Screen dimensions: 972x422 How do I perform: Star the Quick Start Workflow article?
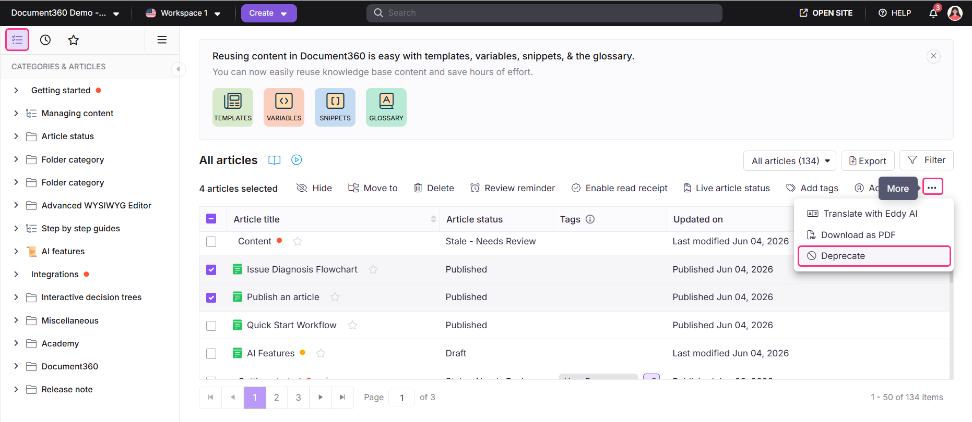[353, 325]
